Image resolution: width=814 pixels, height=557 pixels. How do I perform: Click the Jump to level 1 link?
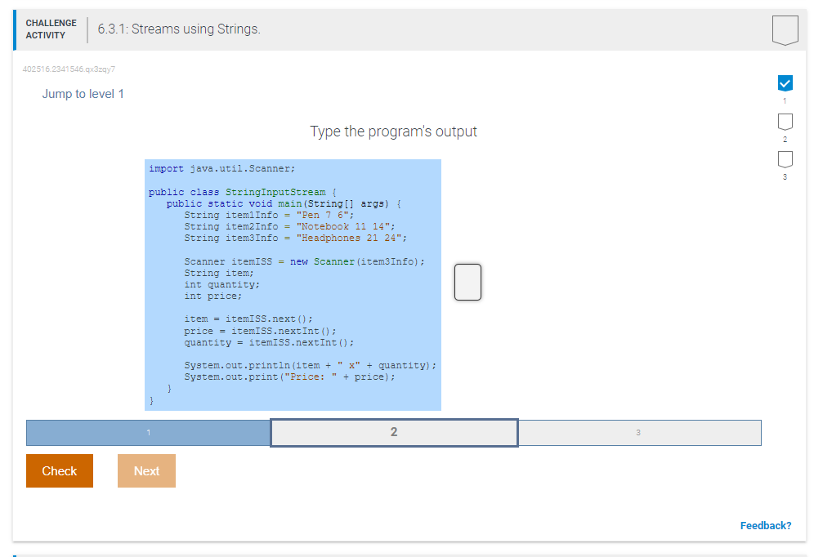point(83,93)
